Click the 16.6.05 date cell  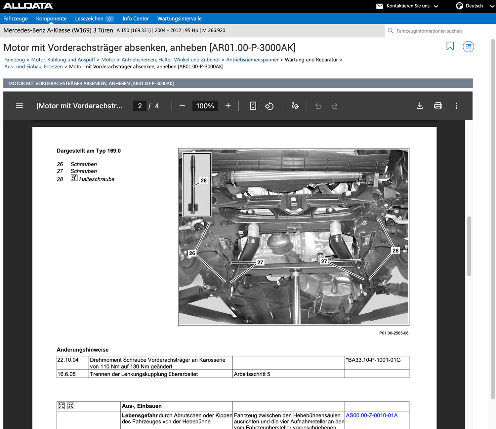tap(73, 374)
